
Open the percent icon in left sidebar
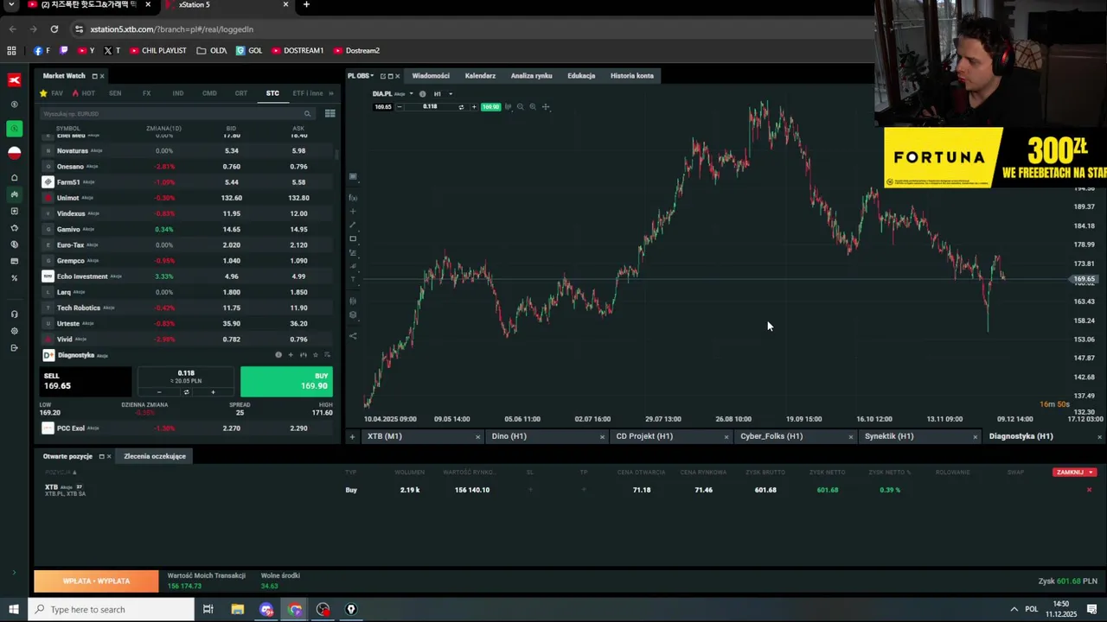tap(14, 278)
